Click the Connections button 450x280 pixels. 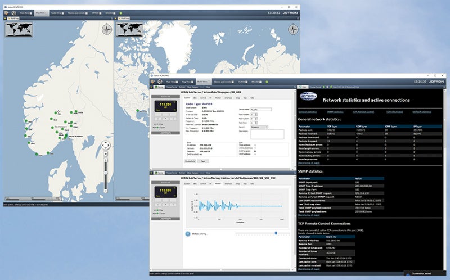tap(191, 161)
